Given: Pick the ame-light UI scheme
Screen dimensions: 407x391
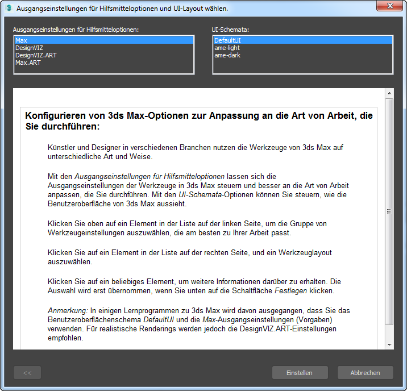Looking at the screenshot, I should pos(302,48).
